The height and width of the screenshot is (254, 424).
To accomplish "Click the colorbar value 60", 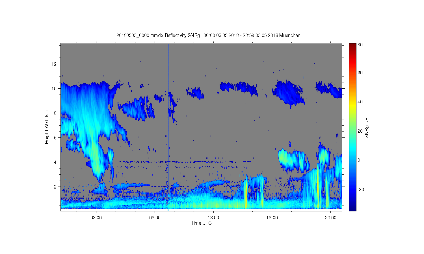I will (360, 73).
